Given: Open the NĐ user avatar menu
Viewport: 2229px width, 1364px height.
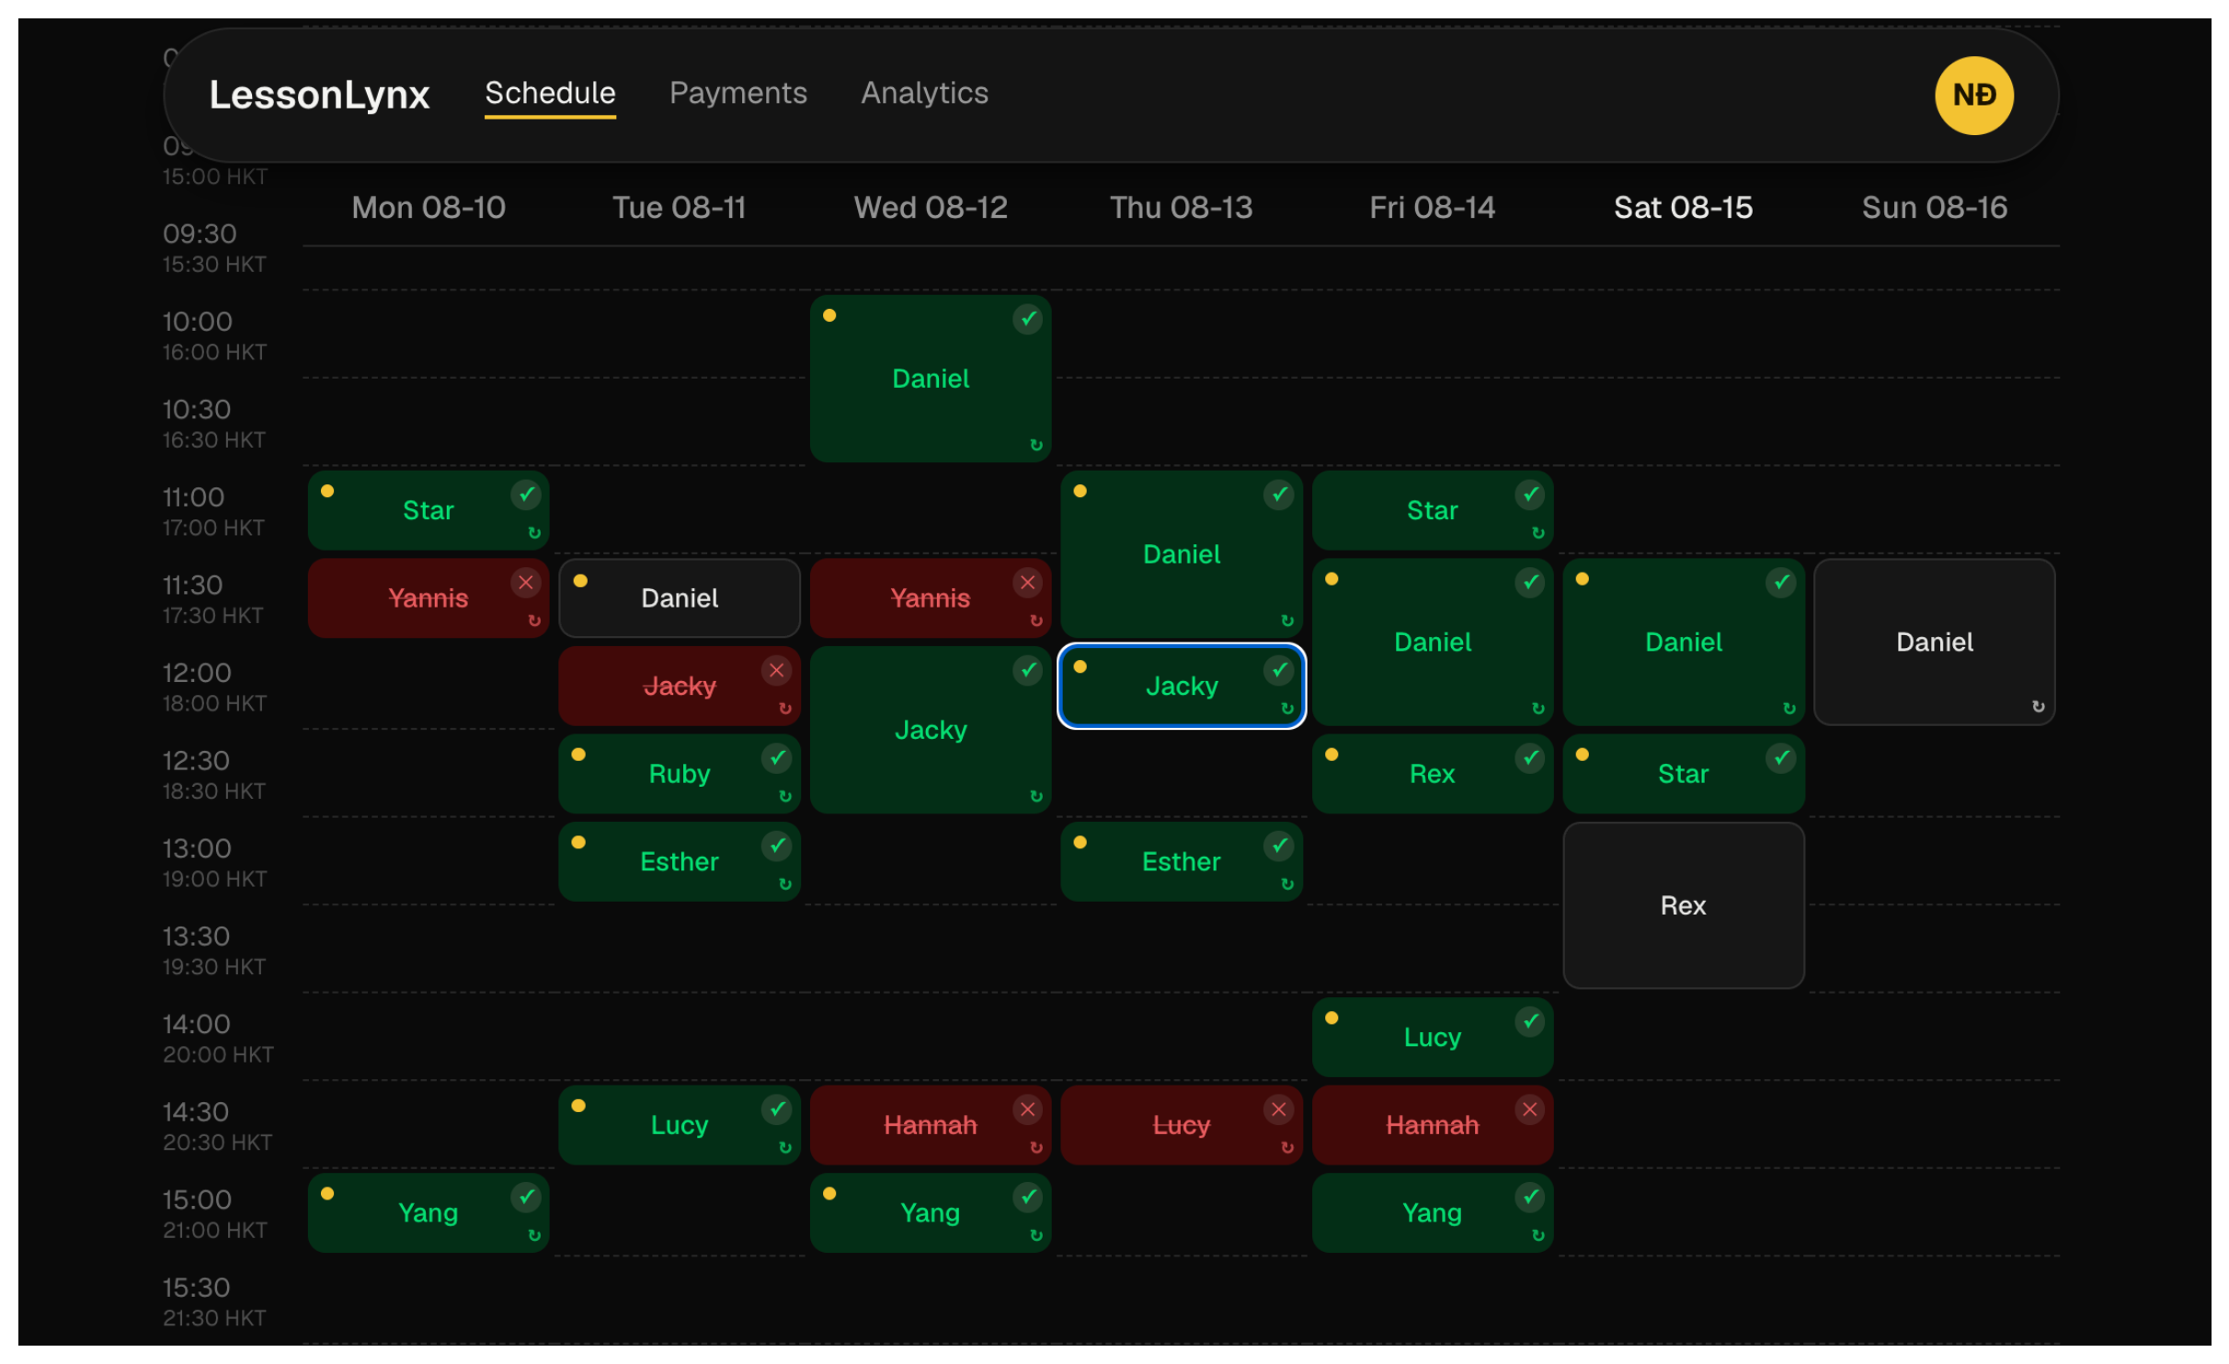Looking at the screenshot, I should [1973, 95].
